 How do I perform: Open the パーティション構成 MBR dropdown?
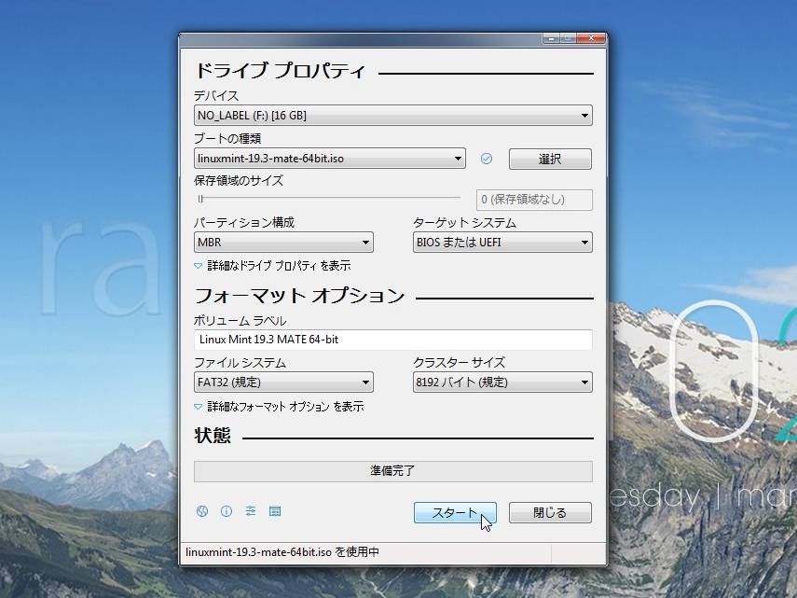[283, 242]
